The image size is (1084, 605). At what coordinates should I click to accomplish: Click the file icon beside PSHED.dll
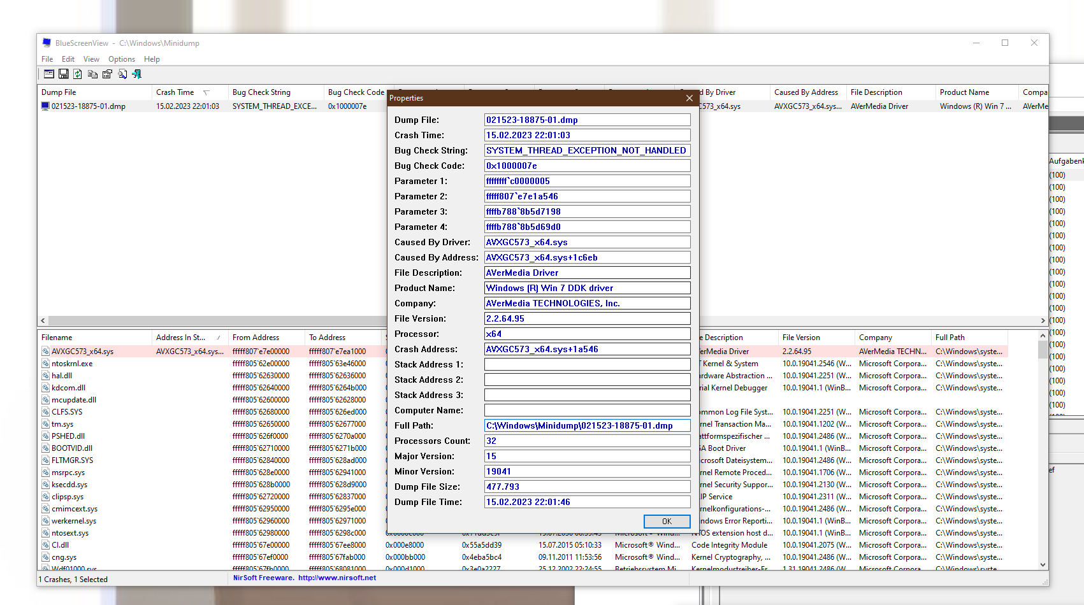pos(46,436)
